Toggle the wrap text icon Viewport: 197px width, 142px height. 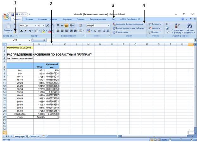click(81, 26)
